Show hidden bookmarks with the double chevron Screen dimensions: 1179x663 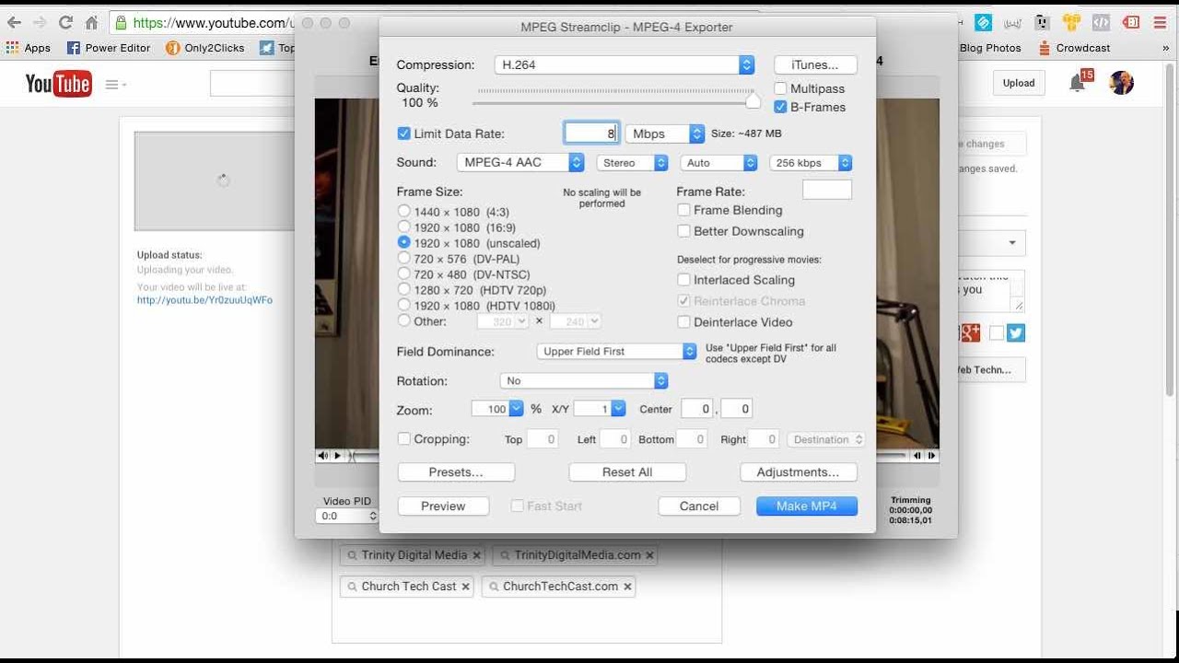1165,48
